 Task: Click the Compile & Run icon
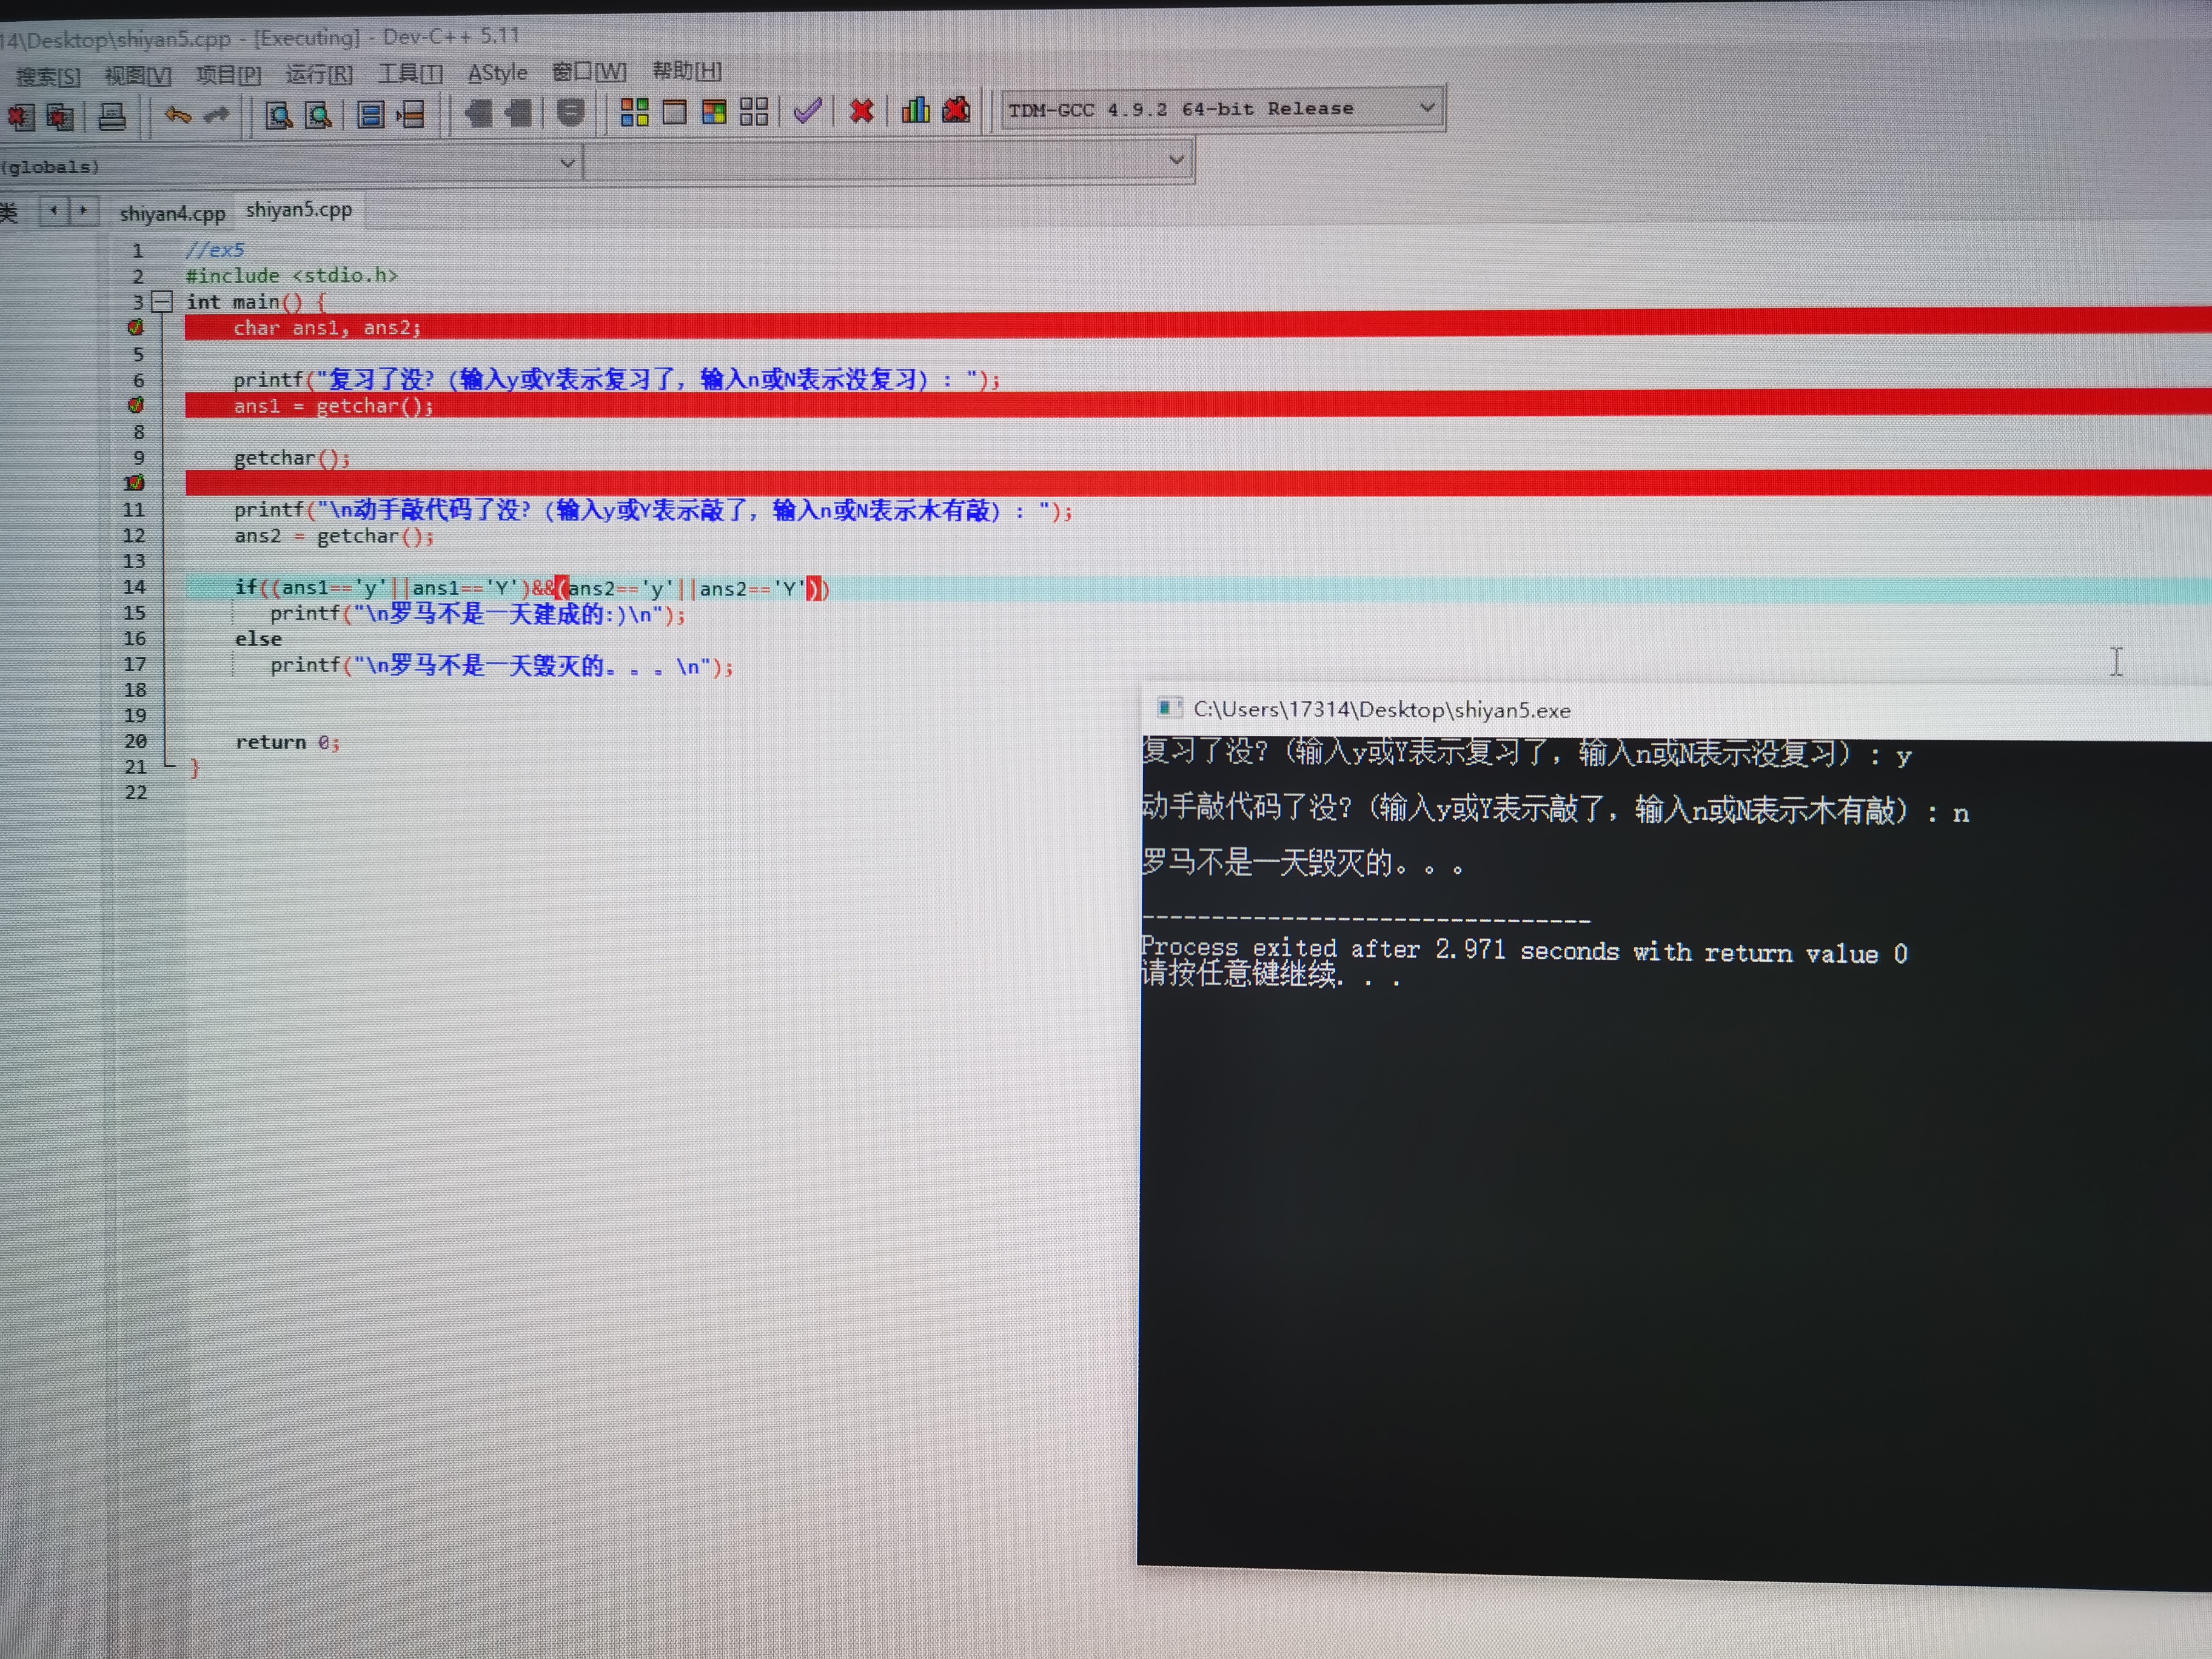pos(714,111)
